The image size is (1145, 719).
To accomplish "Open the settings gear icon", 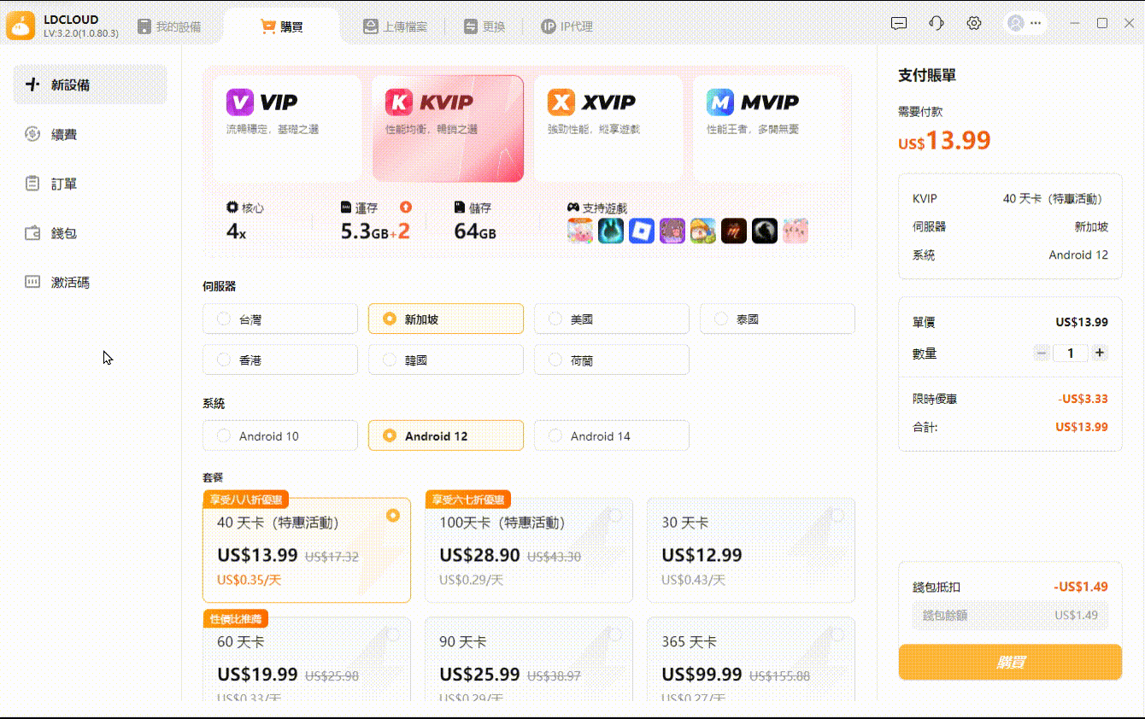I will click(x=974, y=24).
